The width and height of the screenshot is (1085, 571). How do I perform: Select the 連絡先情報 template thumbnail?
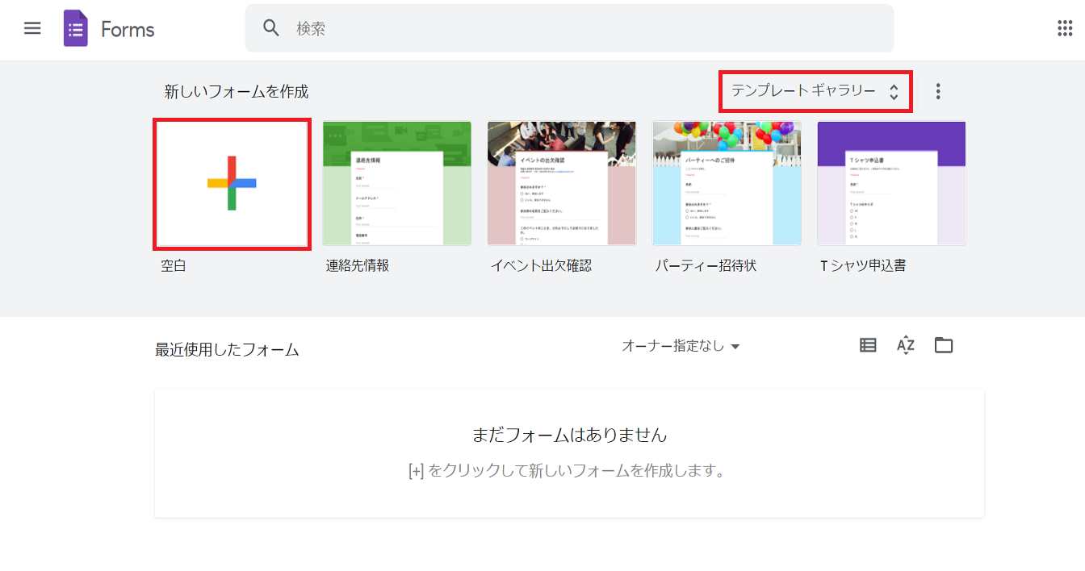396,184
